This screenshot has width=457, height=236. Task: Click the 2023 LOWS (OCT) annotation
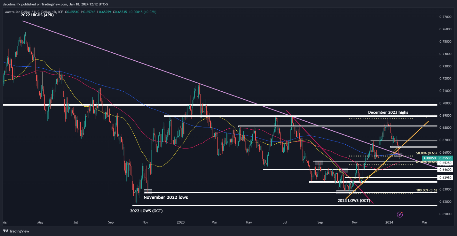[x=354, y=201]
